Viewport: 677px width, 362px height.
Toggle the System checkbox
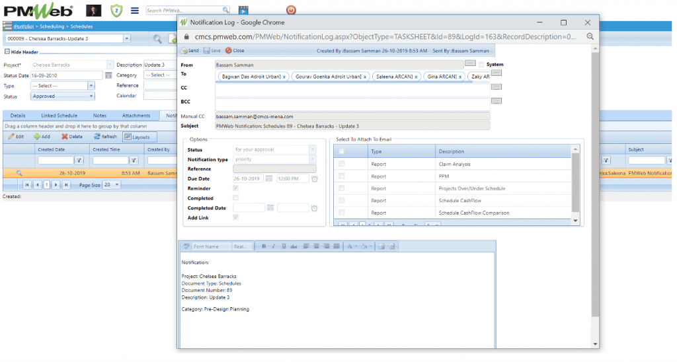[481, 65]
